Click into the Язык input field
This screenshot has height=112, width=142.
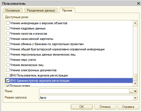[x=84, y=91]
